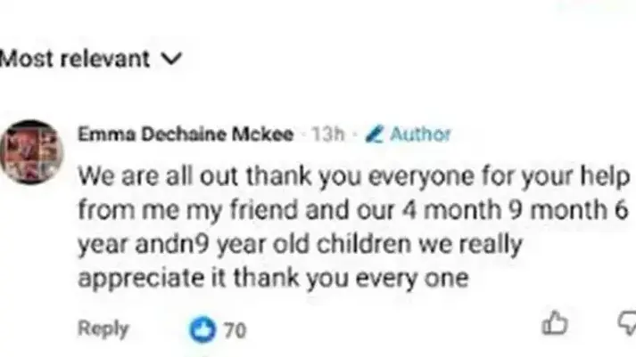636x357 pixels.
Task: Click the pencil Author badge icon
Action: click(x=374, y=134)
